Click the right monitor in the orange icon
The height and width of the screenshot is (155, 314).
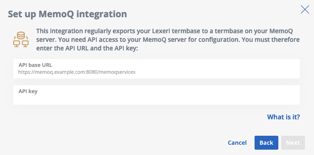coord(25,43)
